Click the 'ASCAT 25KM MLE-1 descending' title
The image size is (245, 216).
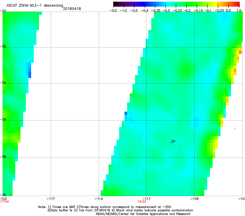(x=35, y=5)
